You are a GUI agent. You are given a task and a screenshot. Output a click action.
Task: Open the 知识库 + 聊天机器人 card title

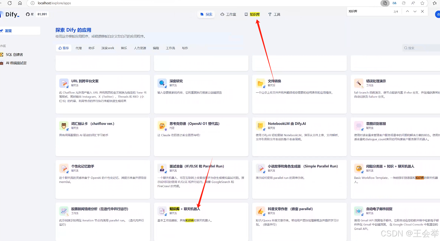[x=185, y=209]
